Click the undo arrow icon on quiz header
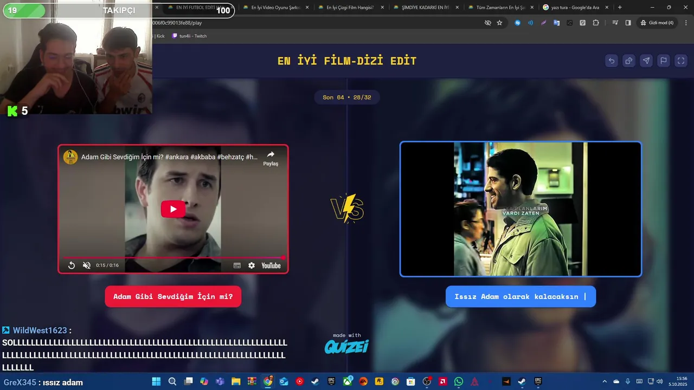The width and height of the screenshot is (694, 390). tap(612, 61)
